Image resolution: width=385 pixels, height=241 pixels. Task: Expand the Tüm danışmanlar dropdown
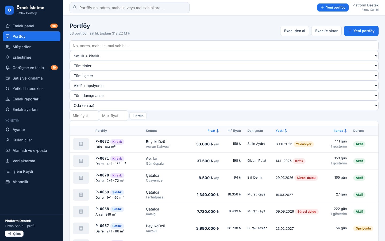pyautogui.click(x=224, y=96)
